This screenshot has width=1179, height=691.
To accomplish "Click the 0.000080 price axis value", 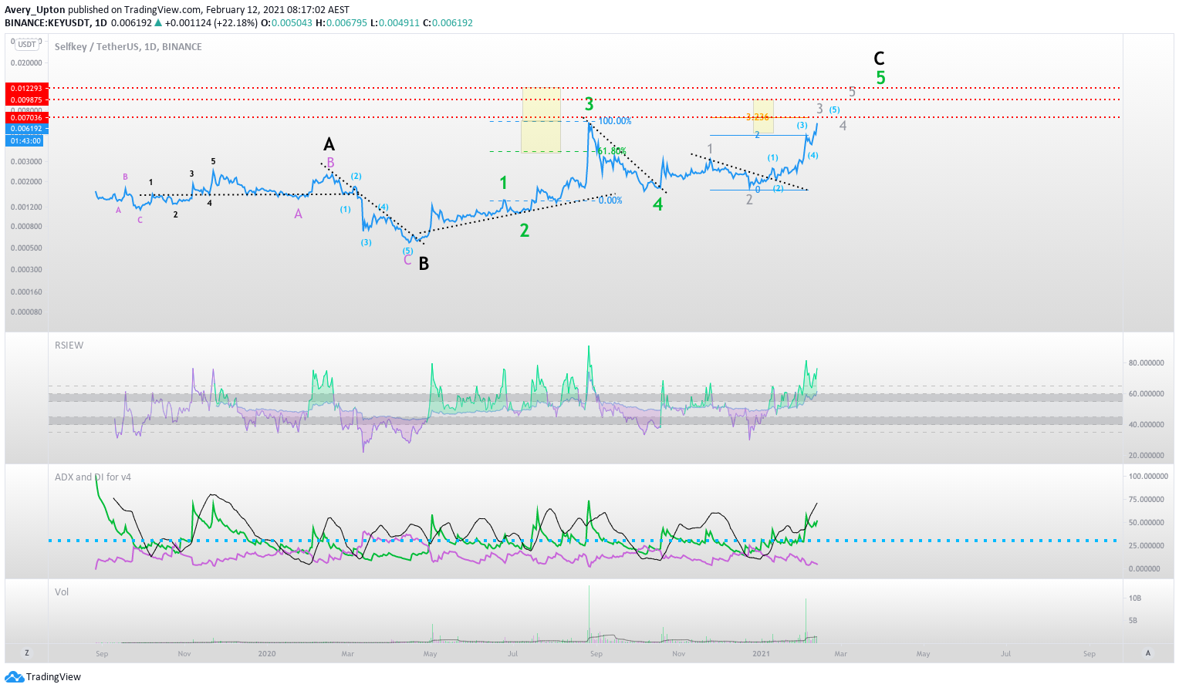I will coord(26,312).
